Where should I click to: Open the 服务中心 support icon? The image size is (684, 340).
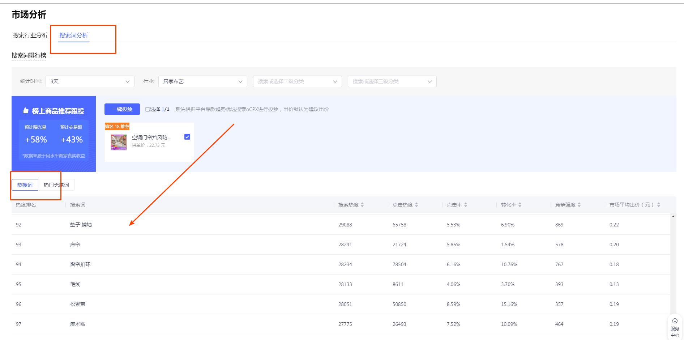click(x=675, y=327)
